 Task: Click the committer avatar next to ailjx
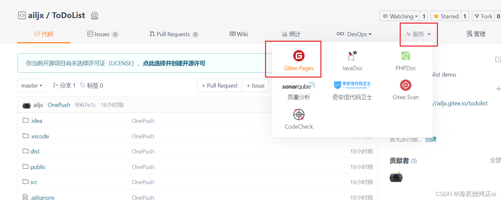pyautogui.click(x=27, y=105)
